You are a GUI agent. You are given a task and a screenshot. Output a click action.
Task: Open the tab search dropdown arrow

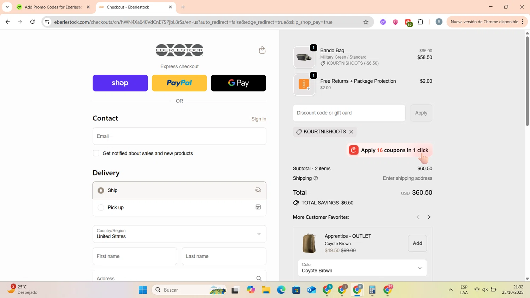(x=7, y=7)
